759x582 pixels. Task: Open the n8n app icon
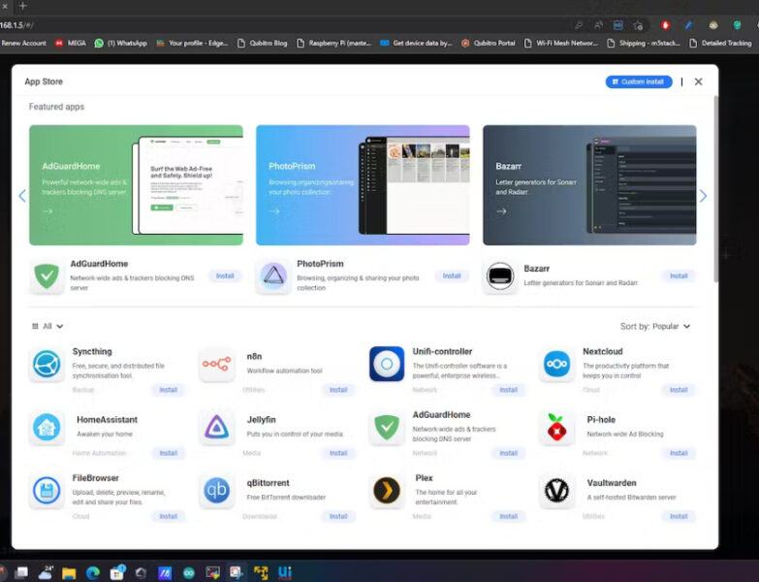click(216, 364)
